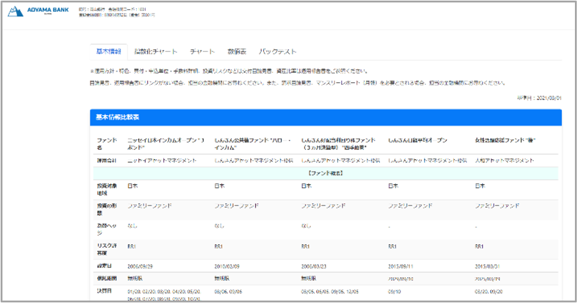Click the ファンド名 row label
This screenshot has height=303, width=578.
click(x=107, y=144)
